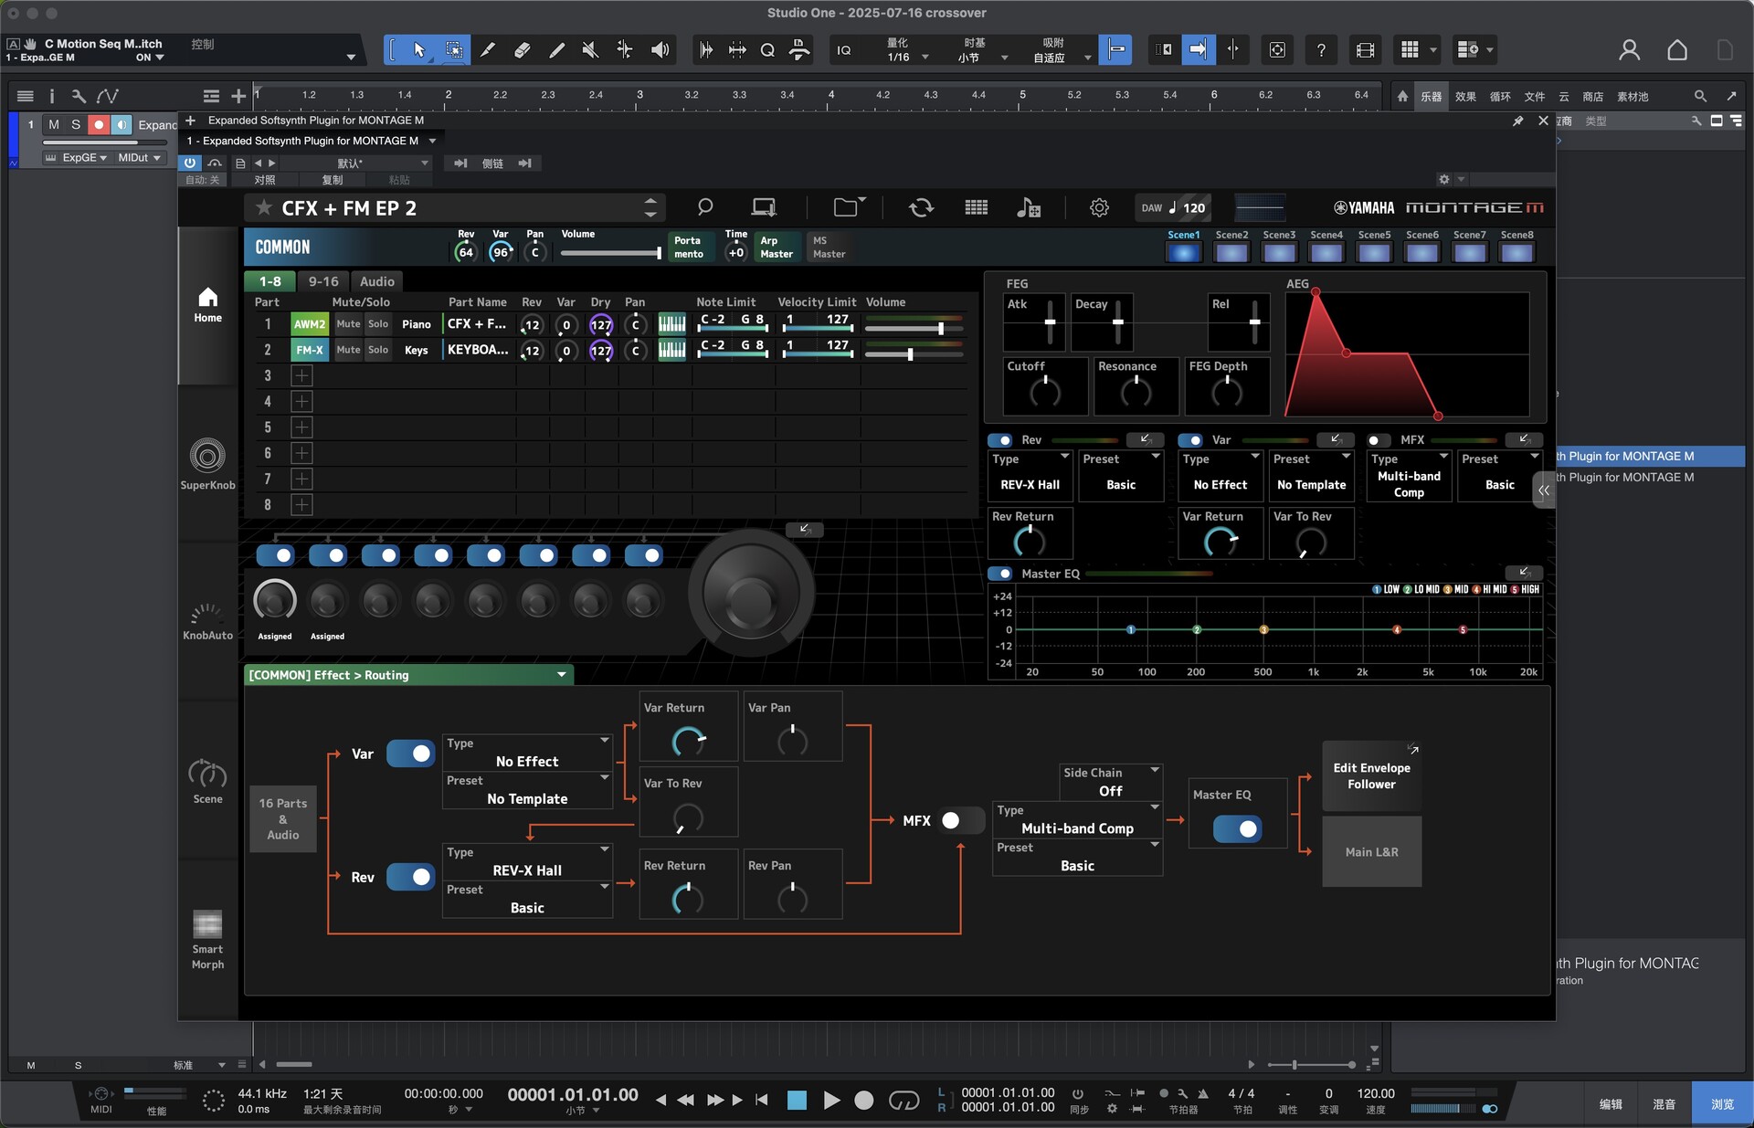Expand the [COMMON] Effect > Routing selector
Screen dimensions: 1754x1128
(408, 675)
